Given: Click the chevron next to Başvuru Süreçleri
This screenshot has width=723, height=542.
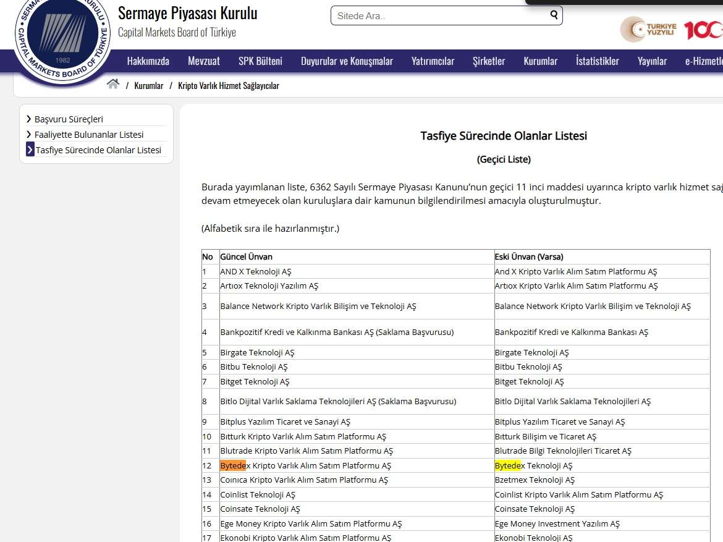Looking at the screenshot, I should 29,119.
